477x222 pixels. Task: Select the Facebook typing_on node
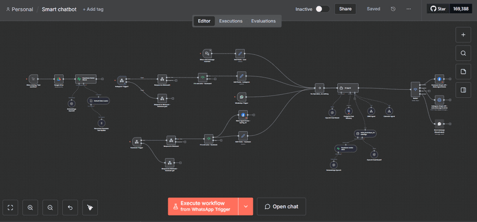click(243, 115)
